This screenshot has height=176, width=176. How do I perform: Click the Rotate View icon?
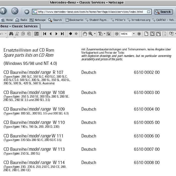(x=171, y=34)
